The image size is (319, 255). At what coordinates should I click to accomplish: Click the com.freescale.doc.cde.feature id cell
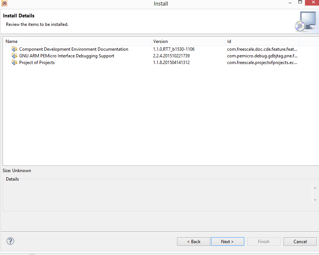pos(262,49)
